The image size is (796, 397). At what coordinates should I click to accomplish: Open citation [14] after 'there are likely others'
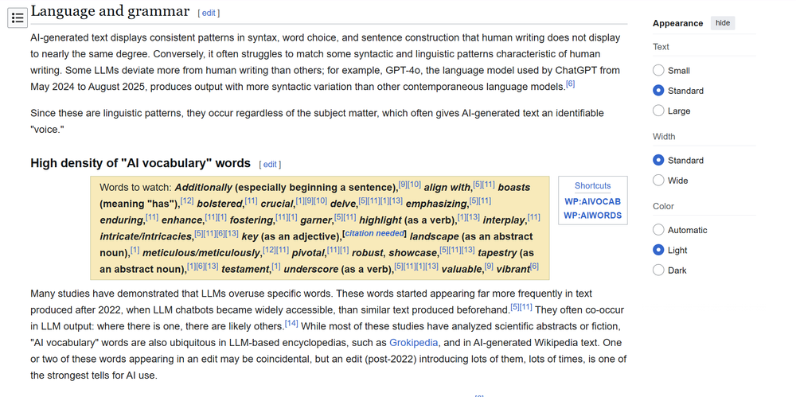[291, 323]
